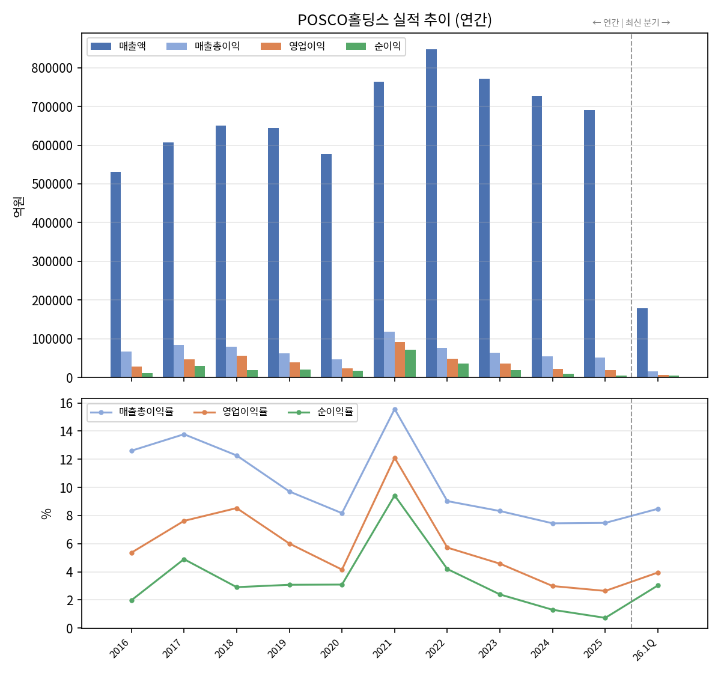
Task: Click the ← 연간 | 최신 분기 → annotation
Action: (x=631, y=23)
